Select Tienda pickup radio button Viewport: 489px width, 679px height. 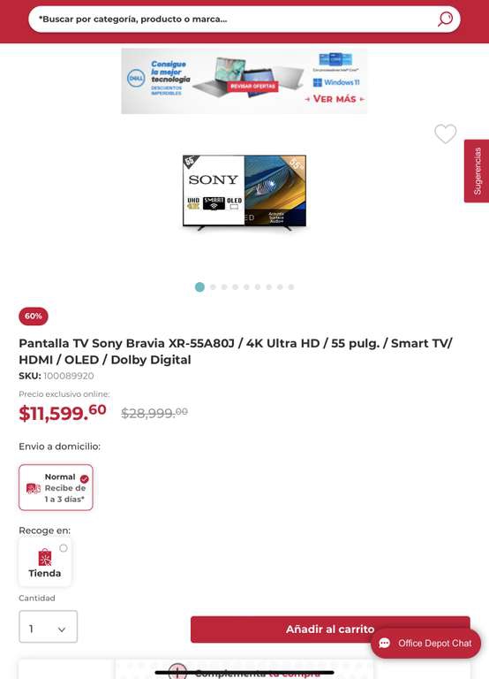(64, 548)
